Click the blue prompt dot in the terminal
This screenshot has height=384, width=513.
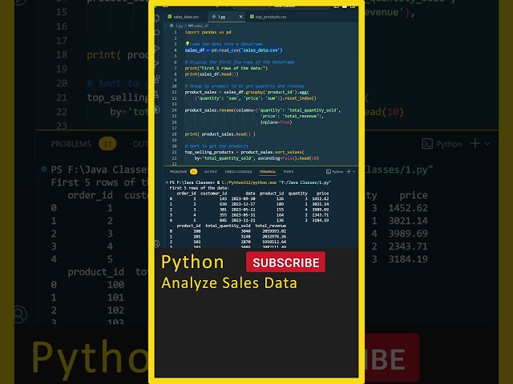coord(167,182)
